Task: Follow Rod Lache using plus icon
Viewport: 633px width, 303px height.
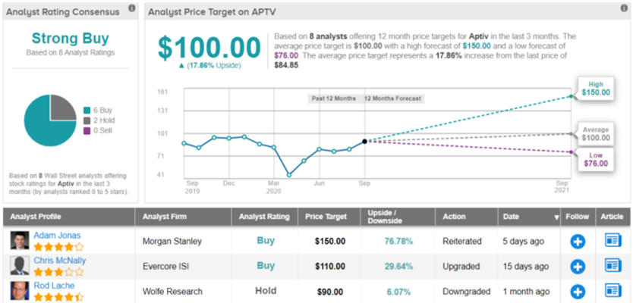Action: 578,292
